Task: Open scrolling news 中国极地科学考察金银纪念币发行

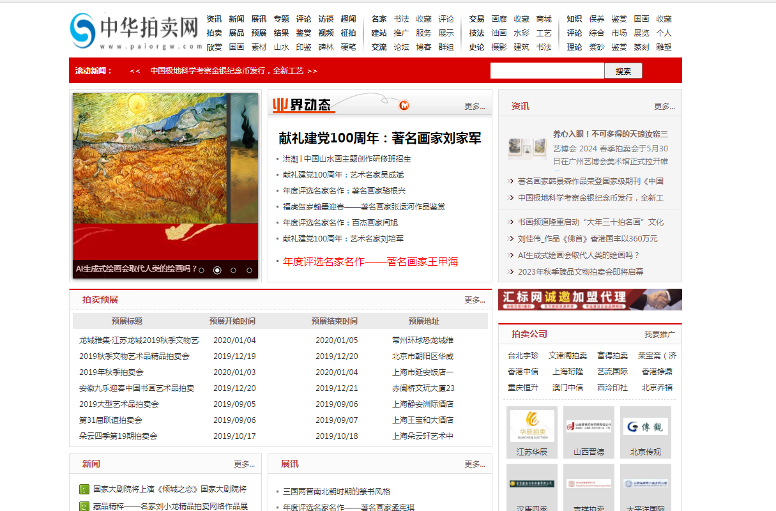Action: tap(227, 71)
